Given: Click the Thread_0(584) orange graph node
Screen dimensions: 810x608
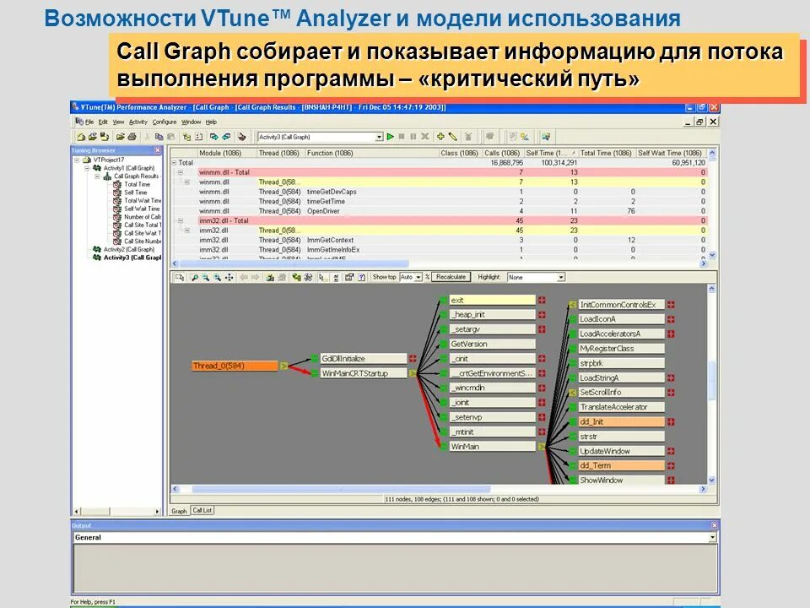Looking at the screenshot, I should tap(235, 366).
